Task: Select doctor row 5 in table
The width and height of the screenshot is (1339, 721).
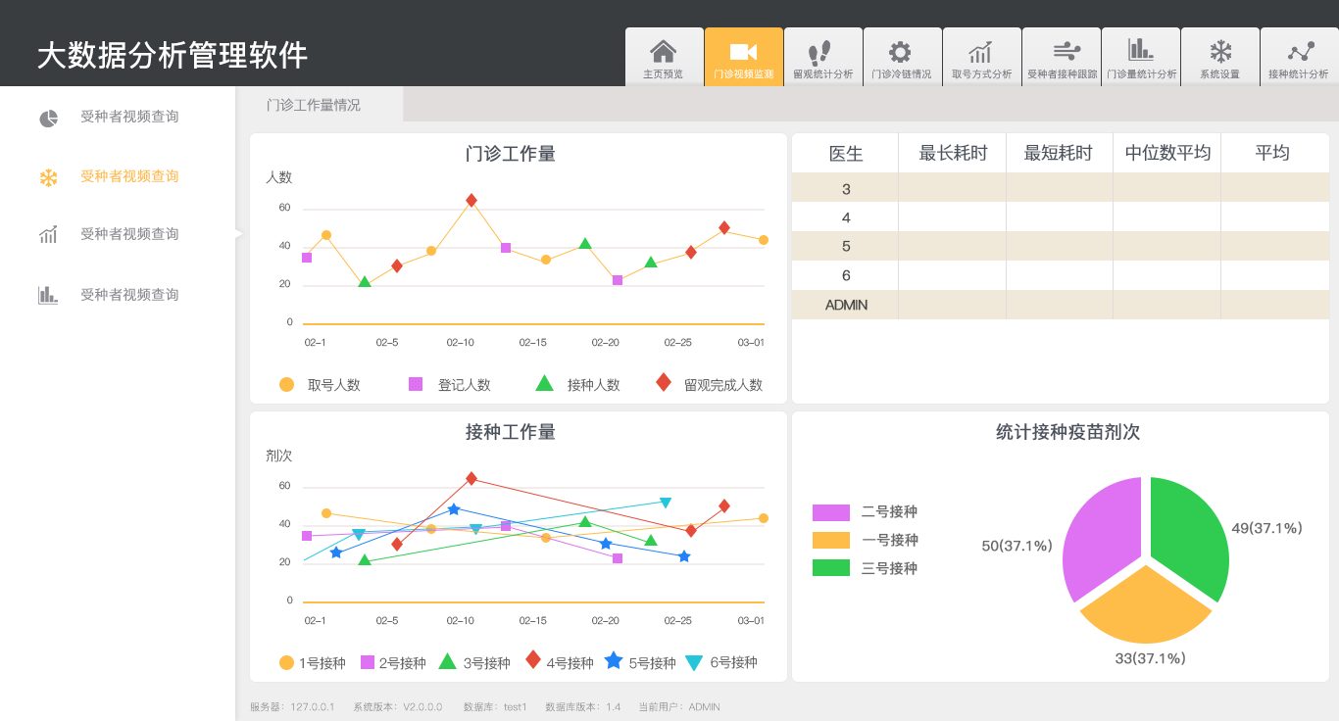Action: coord(1061,246)
